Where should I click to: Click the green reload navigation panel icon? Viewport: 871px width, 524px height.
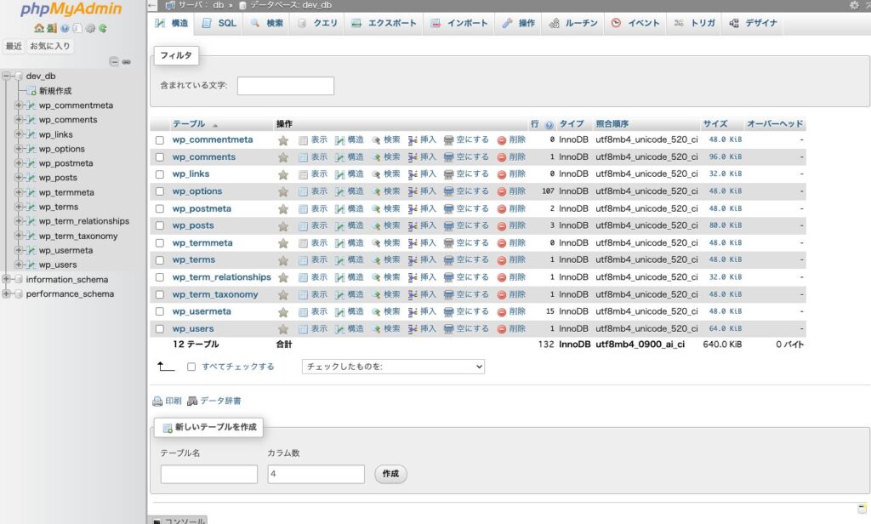(103, 28)
